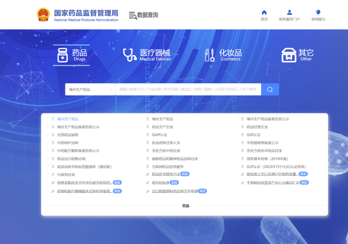Viewport: 348px width, 244px height.
Task: Switch to the 药品 Drugs tab
Action: 72,55
